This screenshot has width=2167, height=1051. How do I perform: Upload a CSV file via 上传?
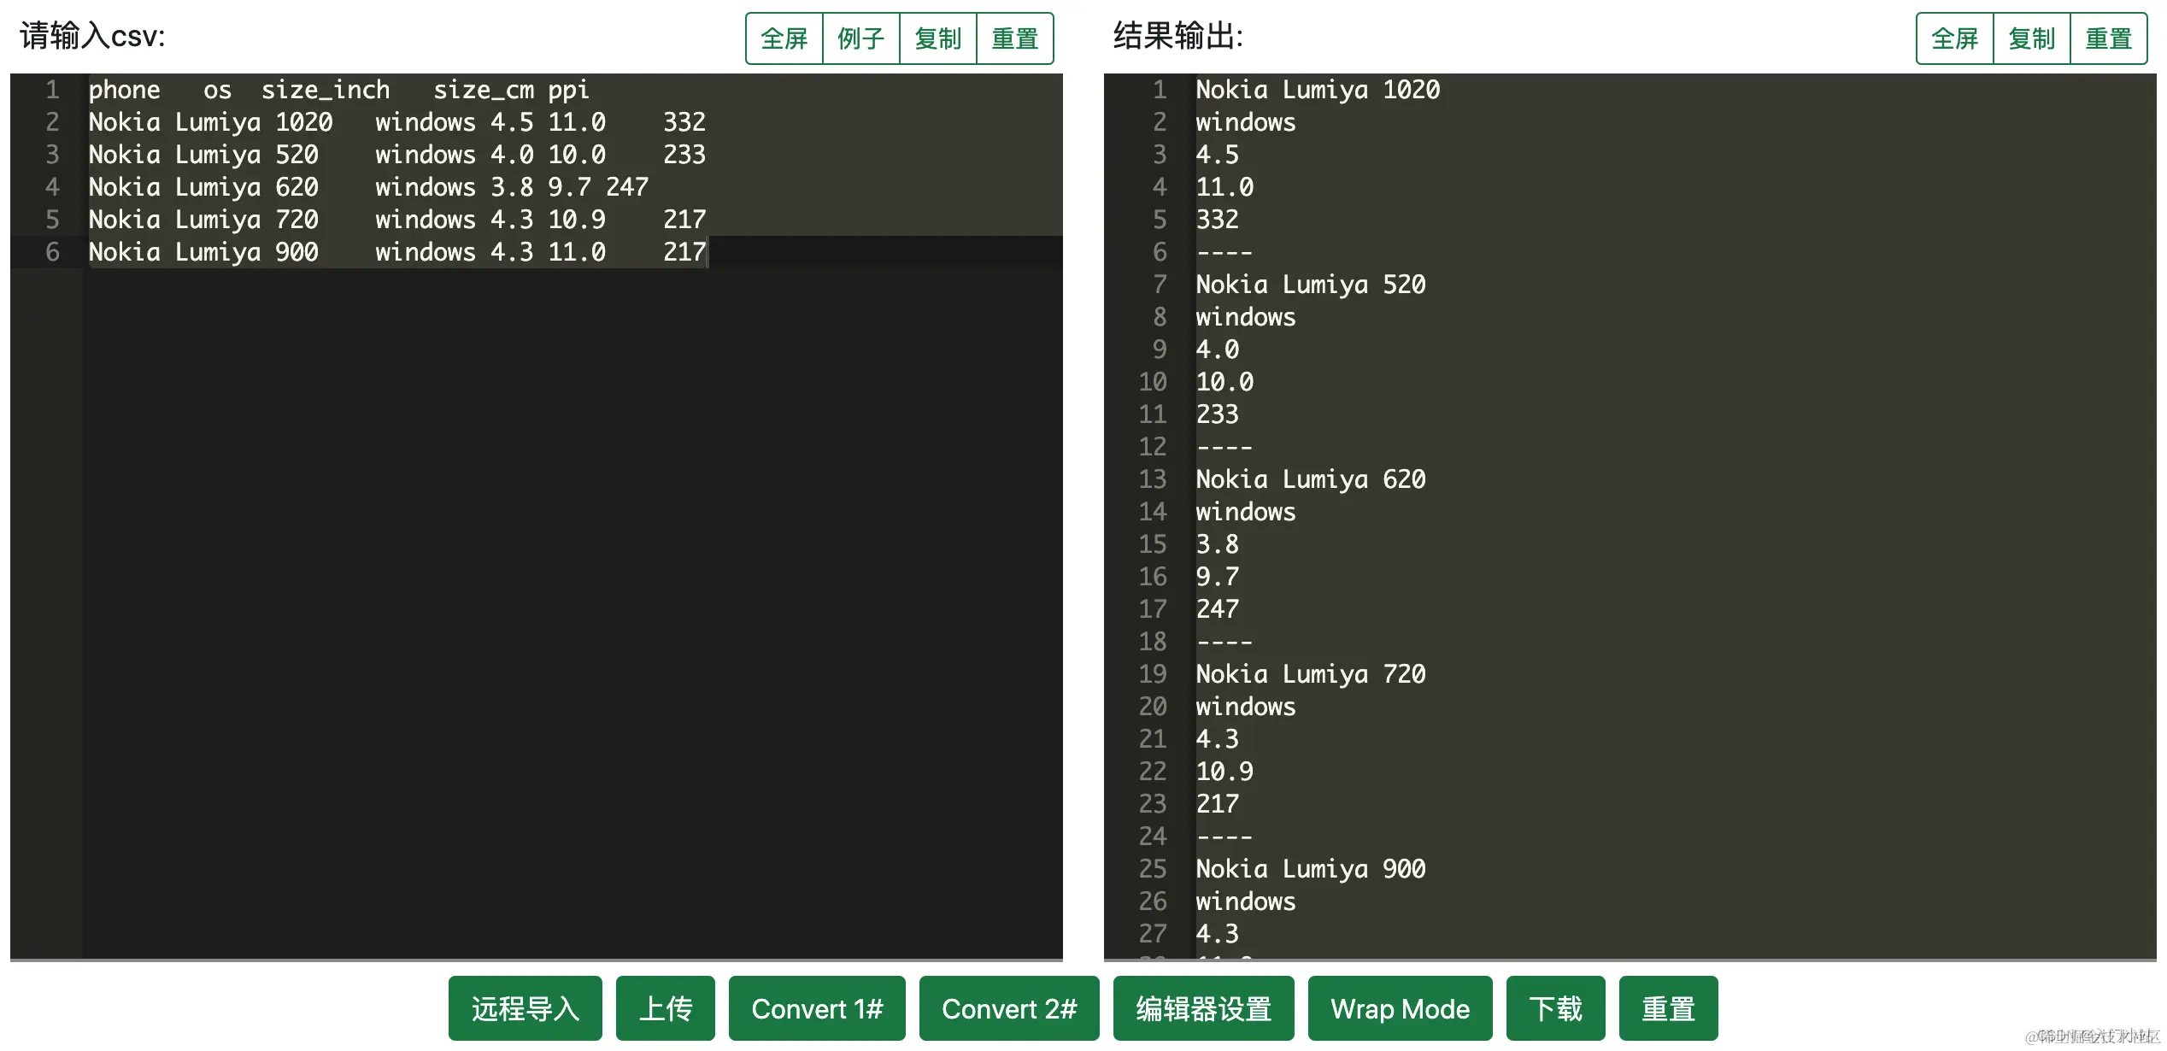pyautogui.click(x=666, y=1008)
